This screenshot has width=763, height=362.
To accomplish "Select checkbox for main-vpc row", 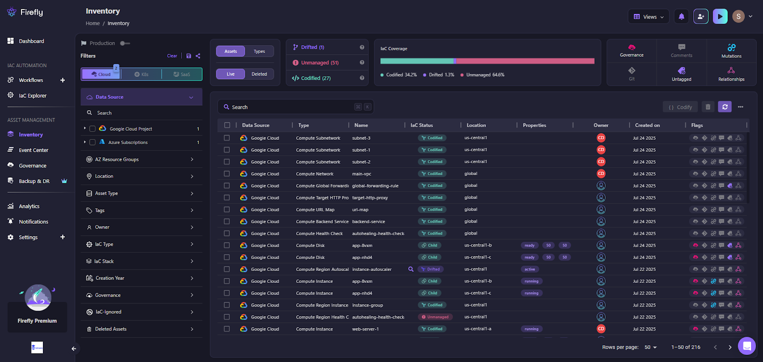I will pyautogui.click(x=227, y=174).
